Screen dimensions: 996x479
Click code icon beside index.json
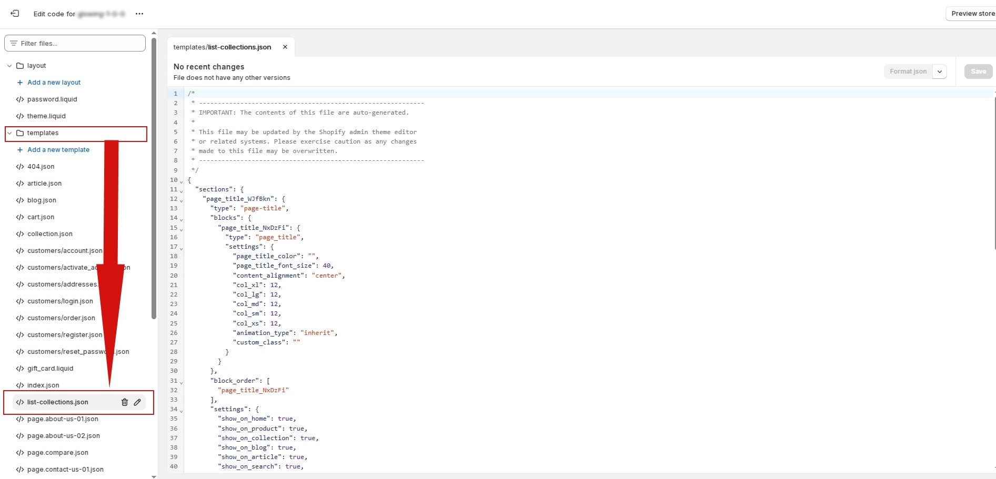pos(20,385)
